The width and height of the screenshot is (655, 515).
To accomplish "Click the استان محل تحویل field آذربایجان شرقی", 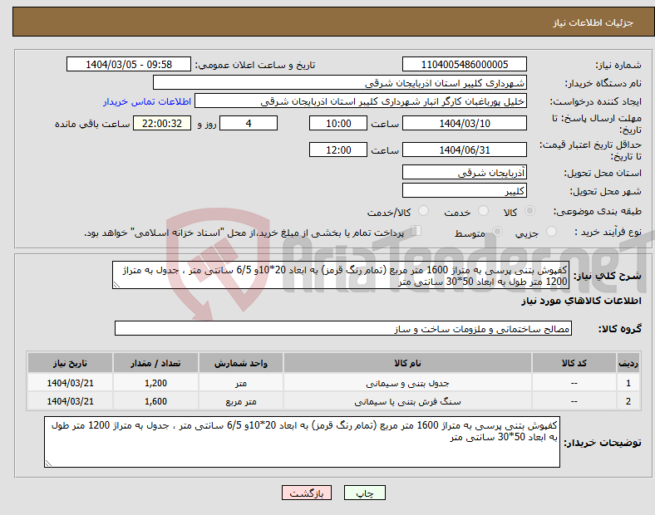I will click(x=464, y=172).
